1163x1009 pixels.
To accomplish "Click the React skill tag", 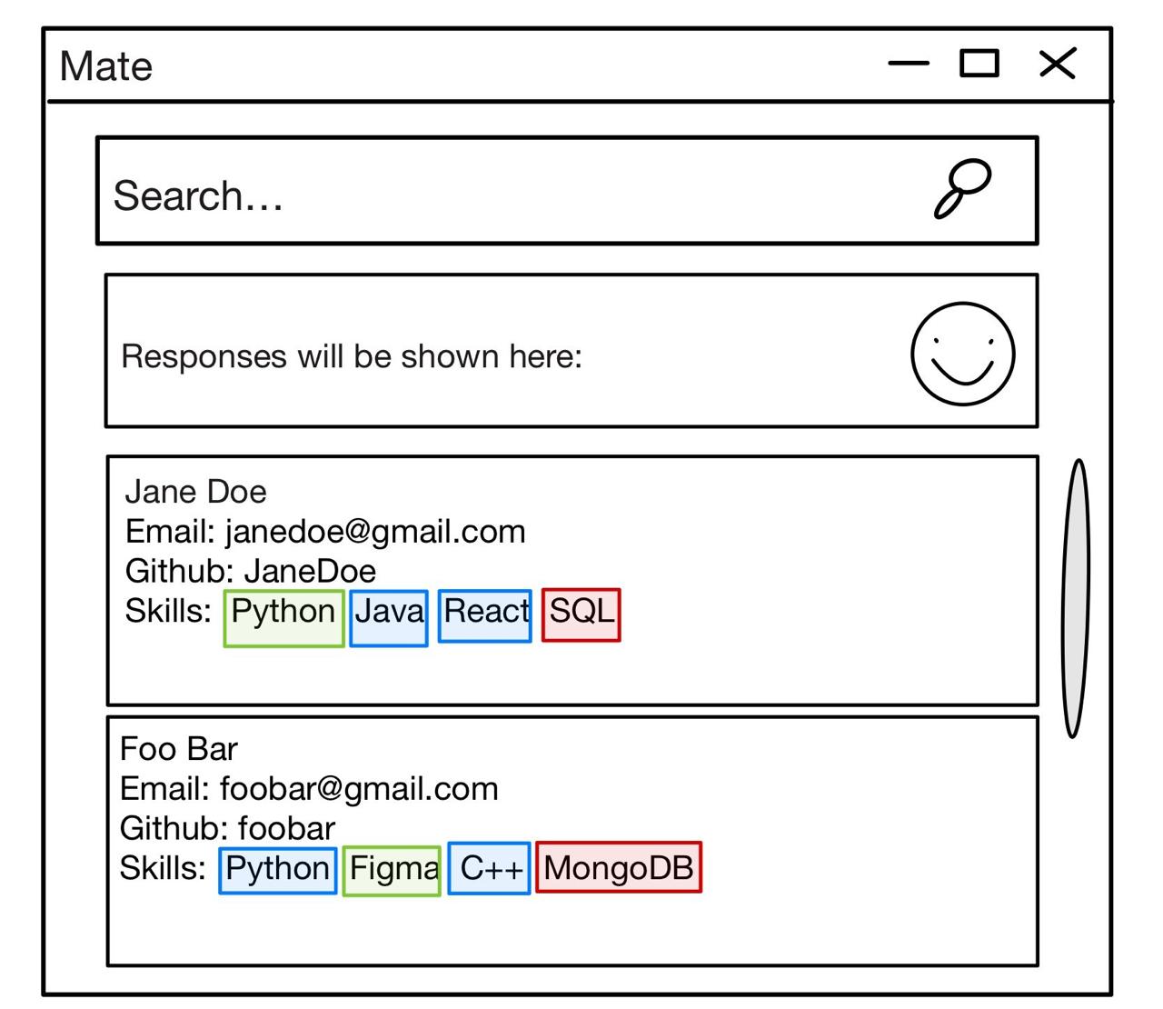I will tap(485, 615).
